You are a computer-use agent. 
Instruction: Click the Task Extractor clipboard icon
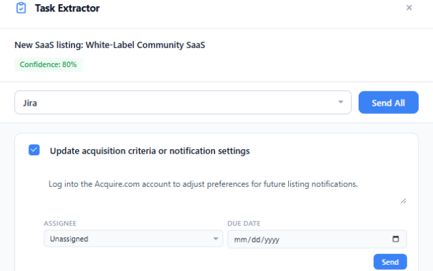pos(21,8)
